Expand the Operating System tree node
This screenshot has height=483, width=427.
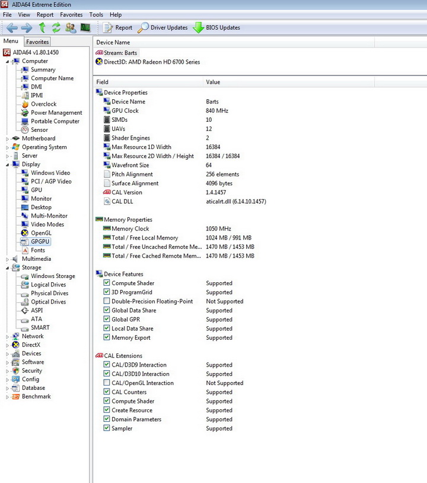click(7, 147)
